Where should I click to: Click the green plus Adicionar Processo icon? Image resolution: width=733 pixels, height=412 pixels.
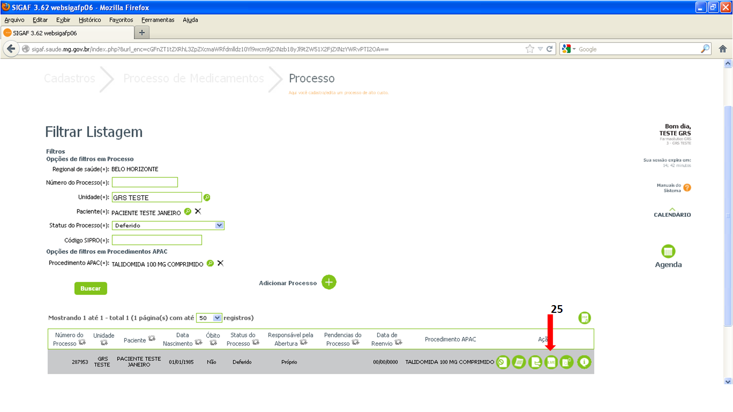(329, 282)
